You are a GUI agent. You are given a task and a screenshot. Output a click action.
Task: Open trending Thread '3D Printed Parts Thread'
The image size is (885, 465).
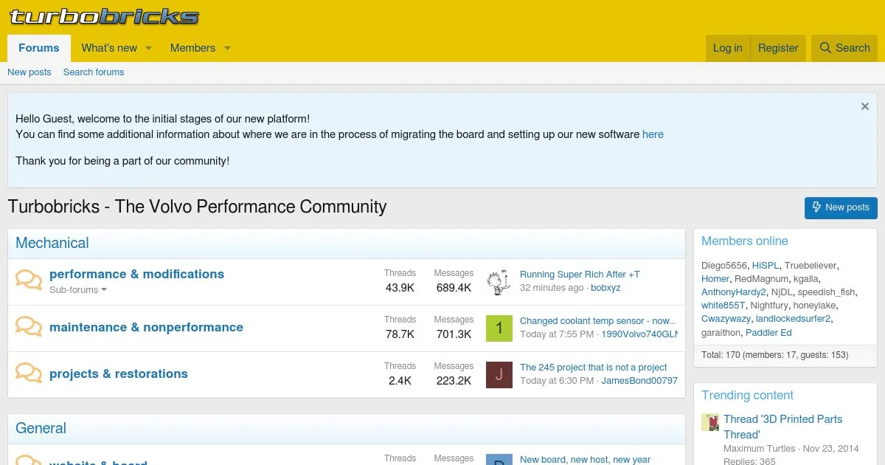click(782, 427)
